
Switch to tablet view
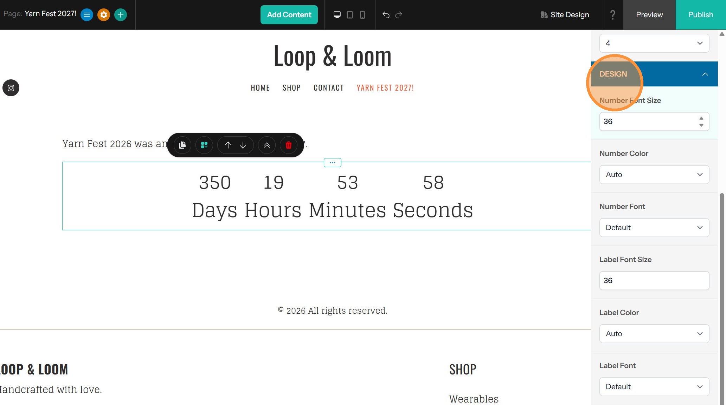(x=350, y=15)
